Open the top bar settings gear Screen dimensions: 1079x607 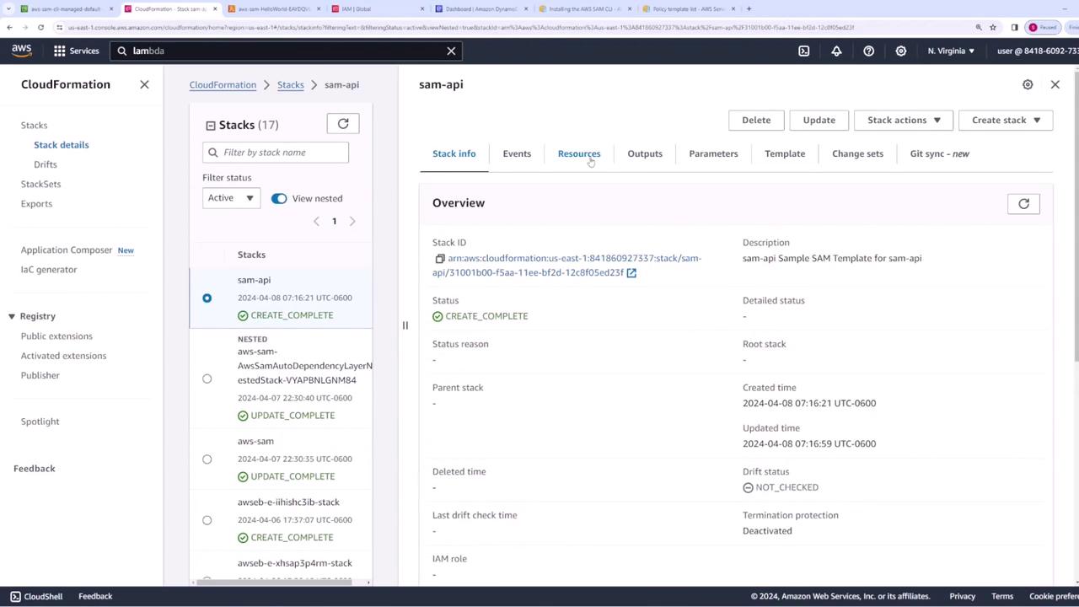pos(901,51)
